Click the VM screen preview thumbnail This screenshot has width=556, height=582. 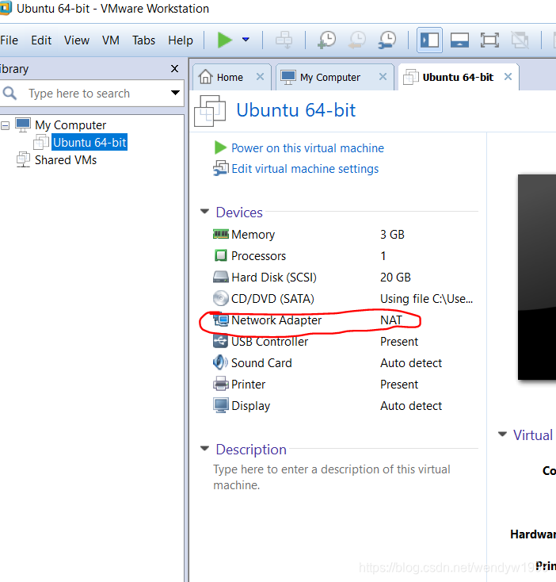click(x=537, y=277)
